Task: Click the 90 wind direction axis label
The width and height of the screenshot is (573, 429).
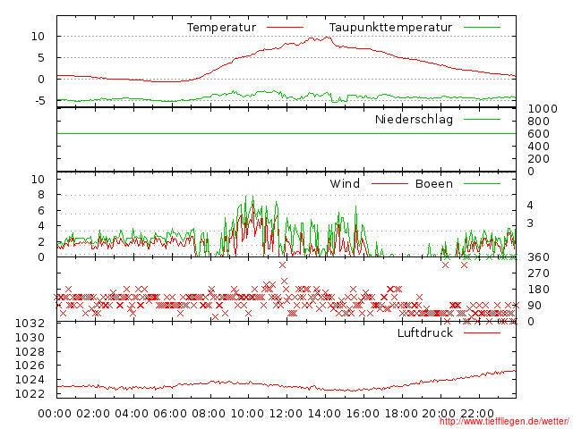Action: pos(535,306)
